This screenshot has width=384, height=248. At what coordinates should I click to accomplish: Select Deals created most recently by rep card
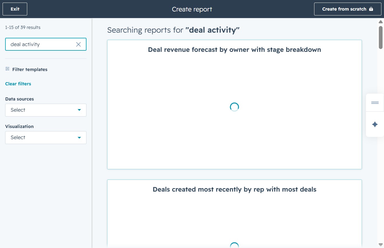235,214
